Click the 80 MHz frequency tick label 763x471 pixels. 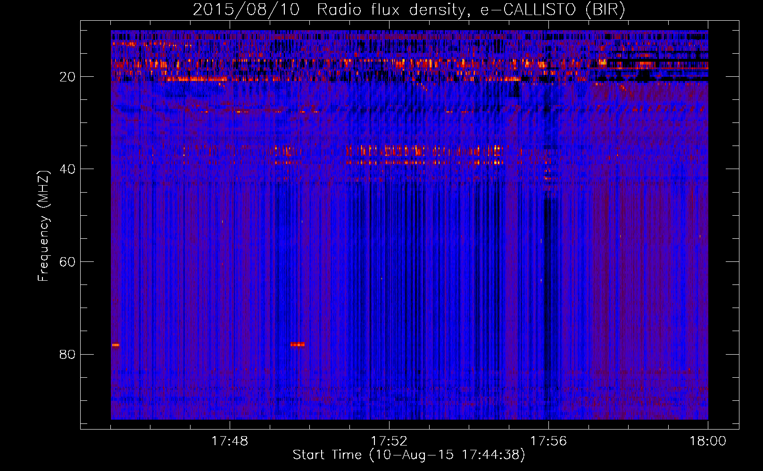point(67,354)
